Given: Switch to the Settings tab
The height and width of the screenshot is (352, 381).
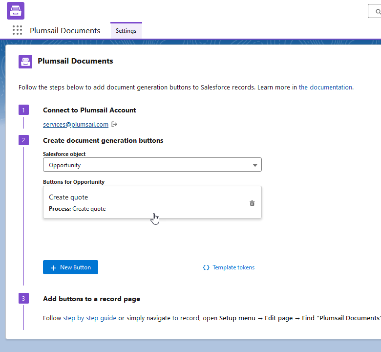Looking at the screenshot, I should click(126, 31).
